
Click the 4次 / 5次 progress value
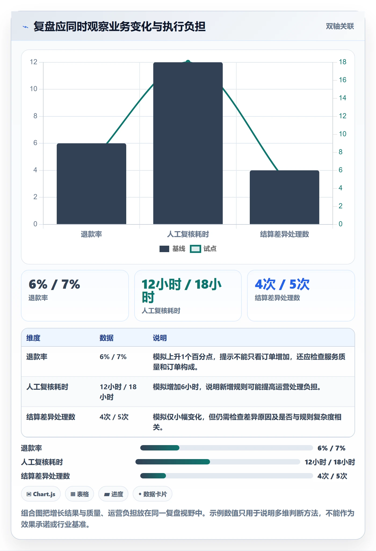click(332, 476)
